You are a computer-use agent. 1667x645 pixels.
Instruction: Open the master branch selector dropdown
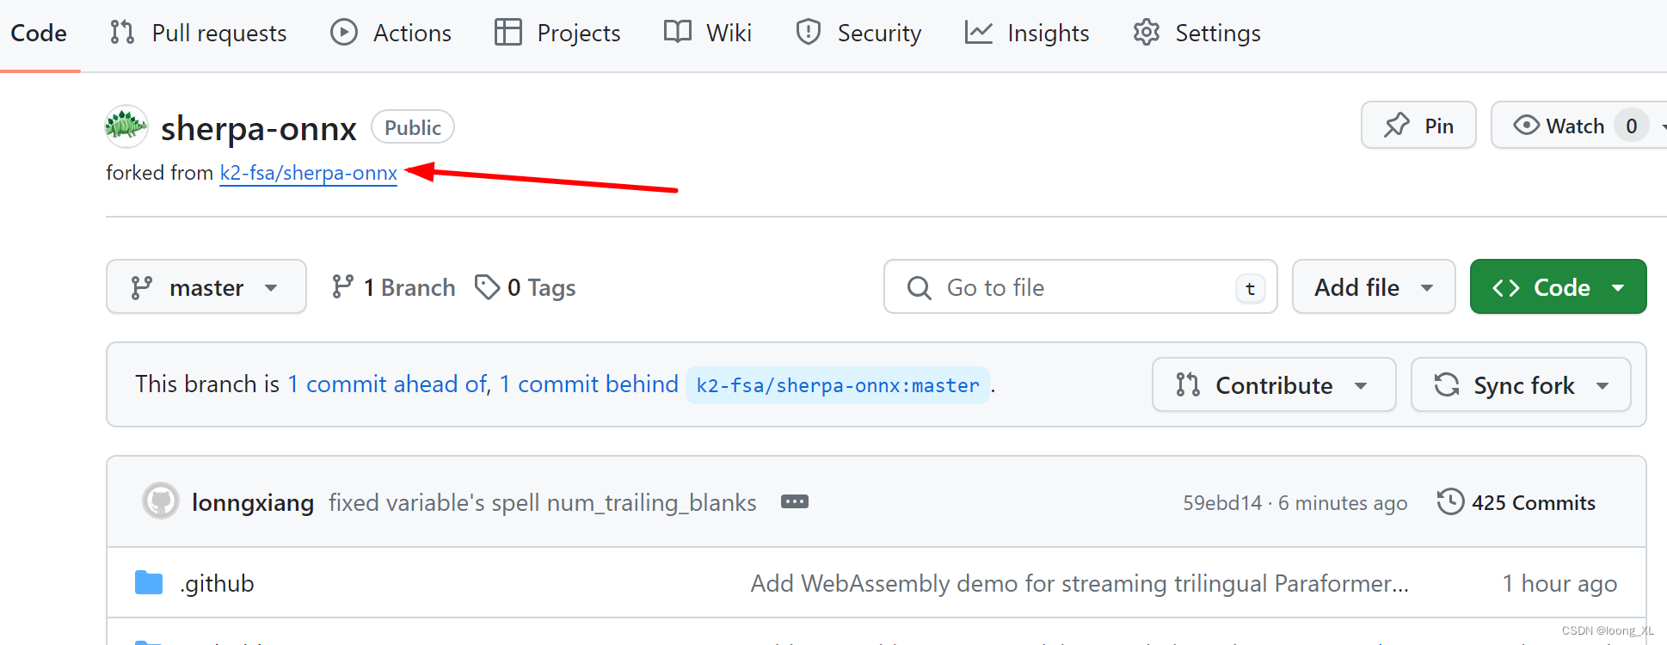click(x=206, y=287)
